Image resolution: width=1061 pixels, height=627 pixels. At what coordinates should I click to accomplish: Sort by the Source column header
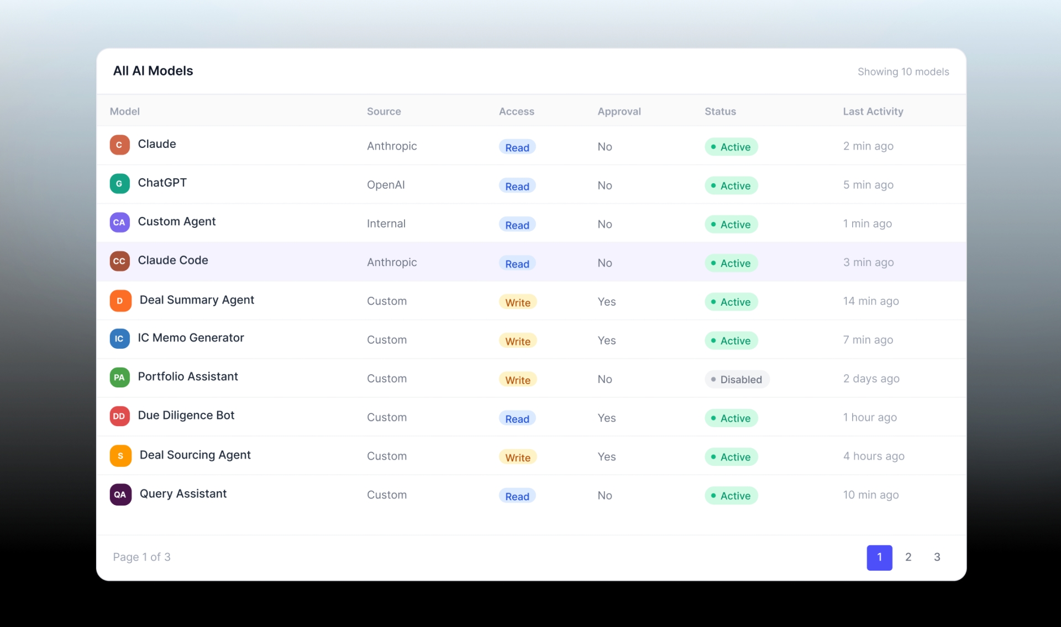tap(384, 111)
